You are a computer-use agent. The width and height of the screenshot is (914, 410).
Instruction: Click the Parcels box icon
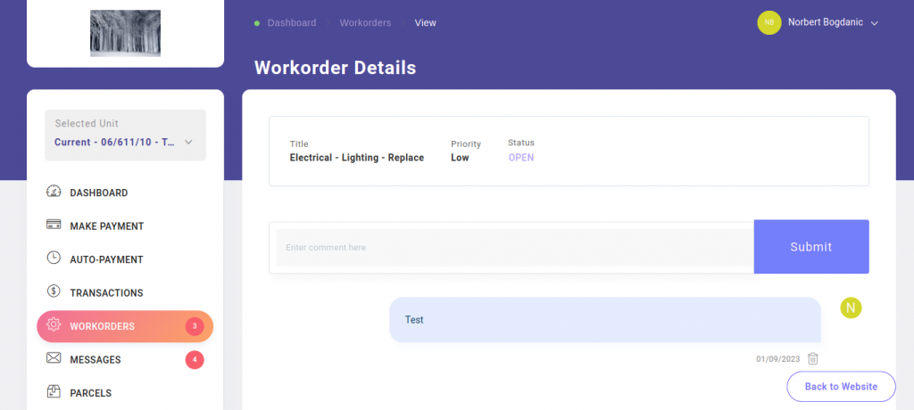click(x=54, y=392)
